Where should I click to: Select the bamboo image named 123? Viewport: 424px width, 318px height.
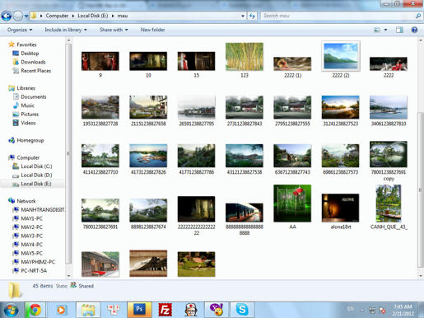[x=245, y=57]
